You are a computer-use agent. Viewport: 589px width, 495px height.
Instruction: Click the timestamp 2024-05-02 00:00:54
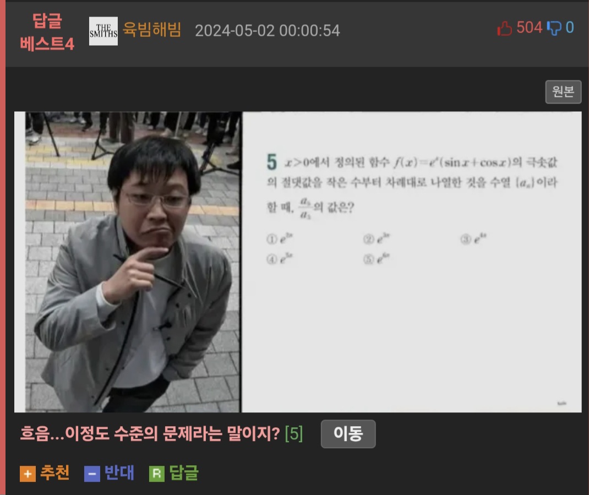(268, 31)
